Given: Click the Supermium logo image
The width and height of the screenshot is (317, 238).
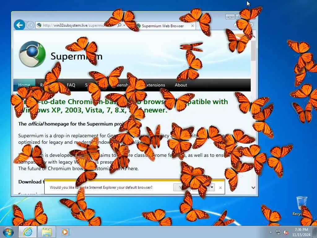Looking at the screenshot, I should point(32,54).
